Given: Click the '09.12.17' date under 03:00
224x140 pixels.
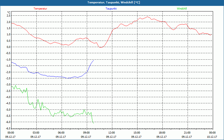Looking at the screenshot, I should point(36,137).
